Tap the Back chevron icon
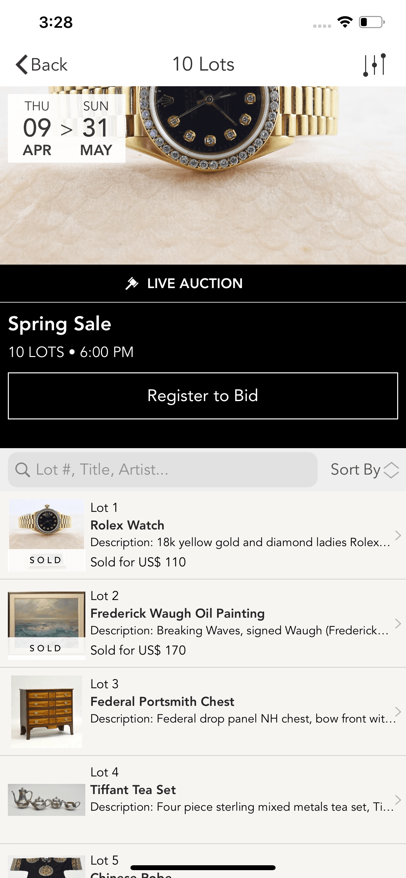Image resolution: width=406 pixels, height=878 pixels. [x=22, y=64]
